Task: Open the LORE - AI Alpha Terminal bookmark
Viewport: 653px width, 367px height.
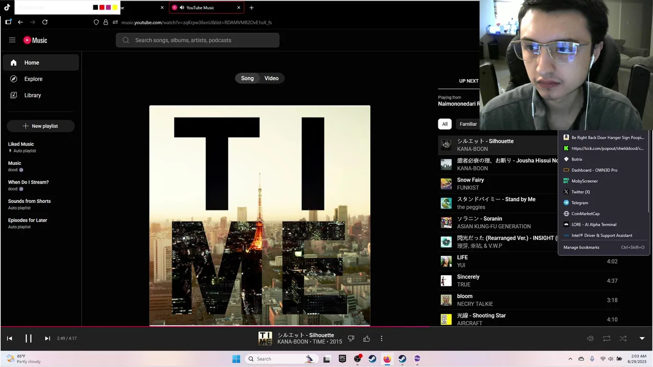Action: point(604,225)
